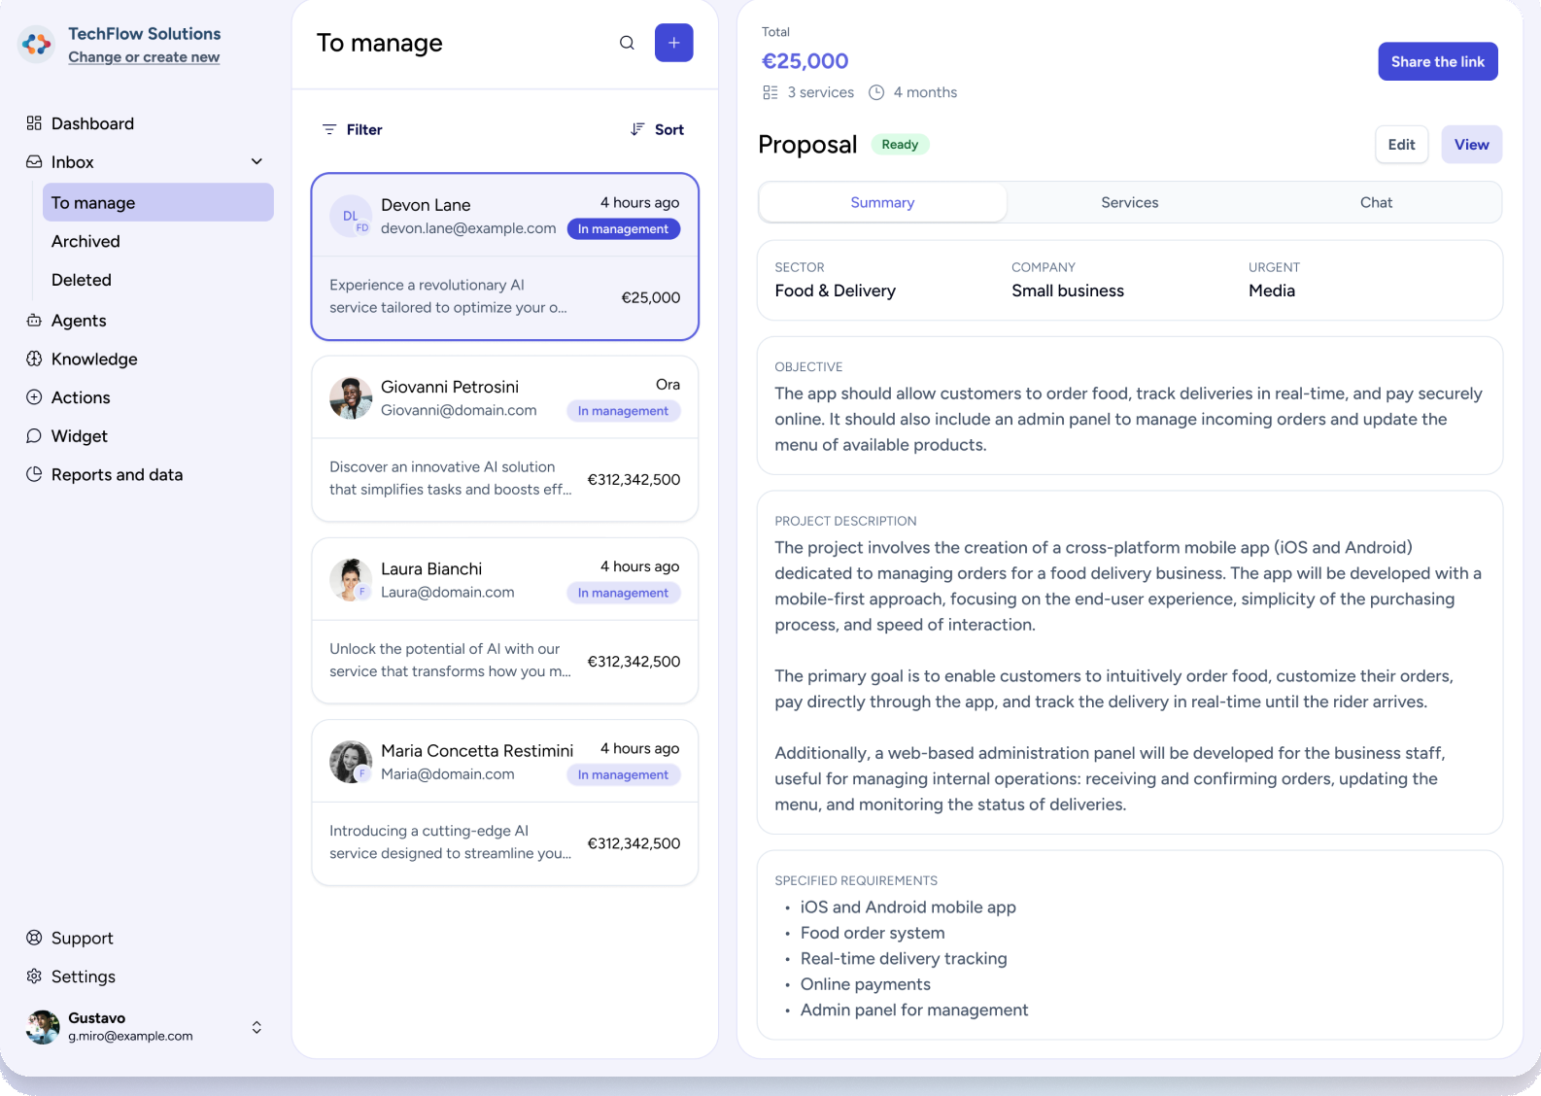The height and width of the screenshot is (1096, 1541).
Task: Click the Agents robot icon
Action: pos(34,321)
